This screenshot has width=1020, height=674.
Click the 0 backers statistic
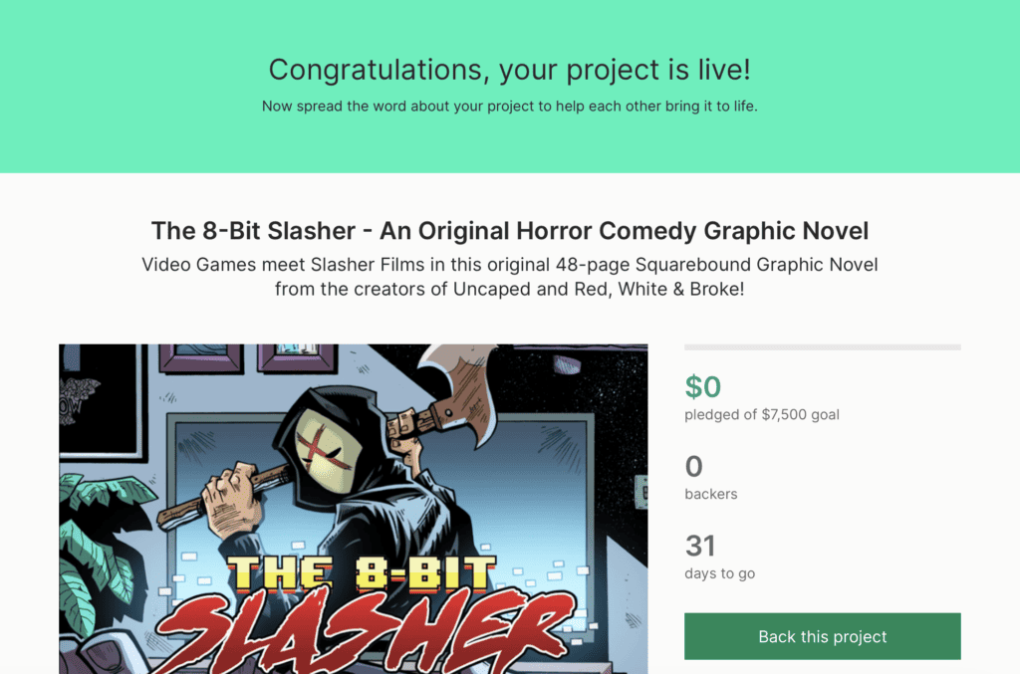point(692,466)
